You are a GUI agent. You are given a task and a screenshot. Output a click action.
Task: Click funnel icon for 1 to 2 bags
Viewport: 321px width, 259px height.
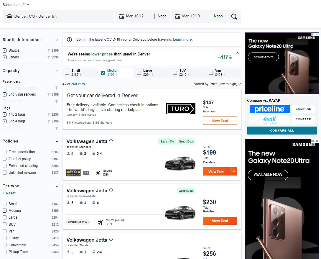coord(49,115)
